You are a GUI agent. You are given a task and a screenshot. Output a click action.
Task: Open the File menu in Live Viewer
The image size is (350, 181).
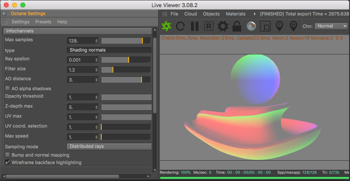[174, 14]
